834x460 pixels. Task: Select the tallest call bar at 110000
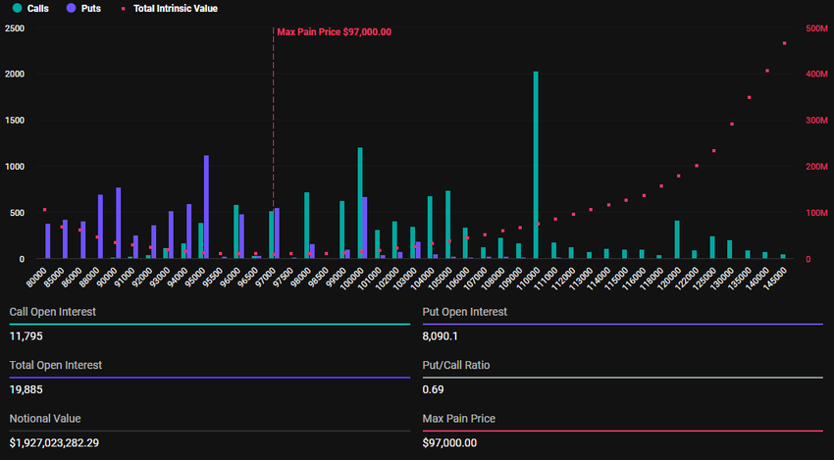536,165
